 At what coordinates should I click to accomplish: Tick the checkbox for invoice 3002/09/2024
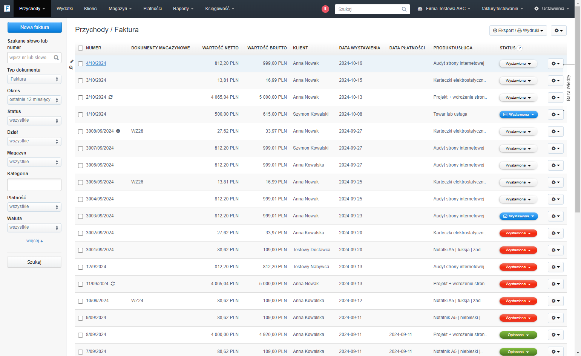[80, 233]
